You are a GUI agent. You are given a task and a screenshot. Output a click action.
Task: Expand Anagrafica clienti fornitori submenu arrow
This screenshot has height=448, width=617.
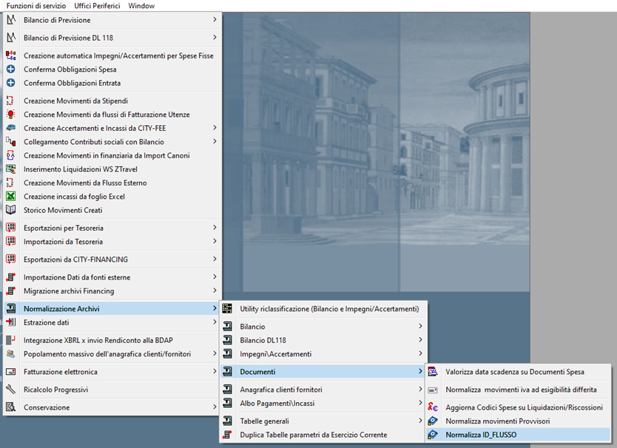point(420,390)
